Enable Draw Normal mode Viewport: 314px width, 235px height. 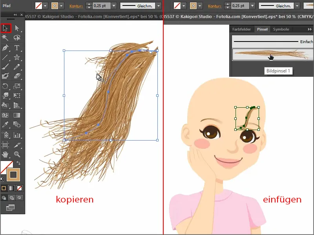4,198
